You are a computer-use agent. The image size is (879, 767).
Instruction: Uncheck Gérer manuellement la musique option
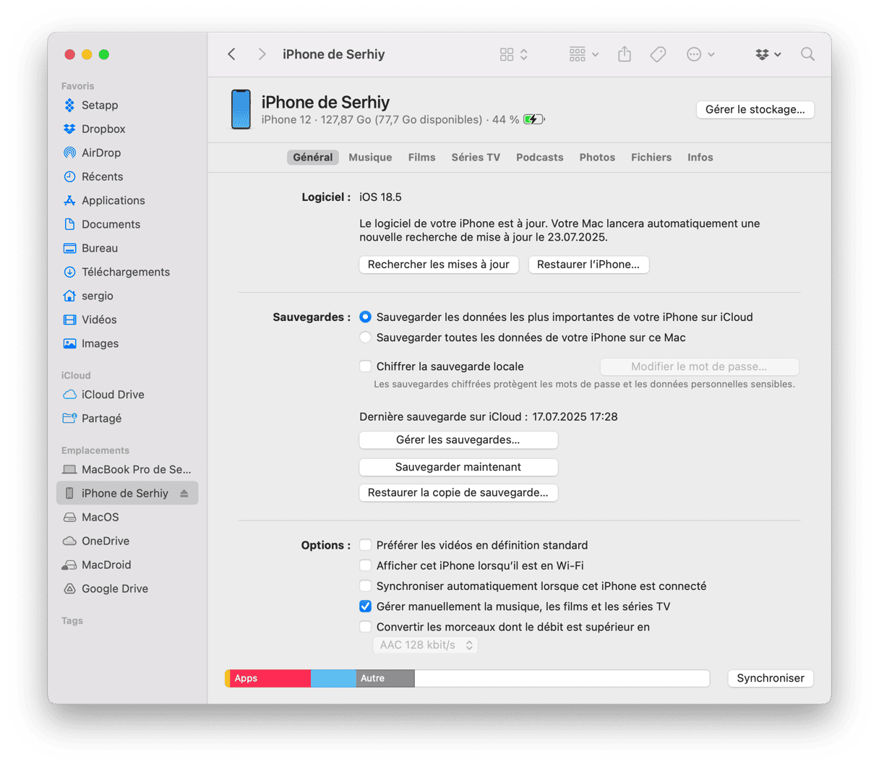tap(366, 607)
